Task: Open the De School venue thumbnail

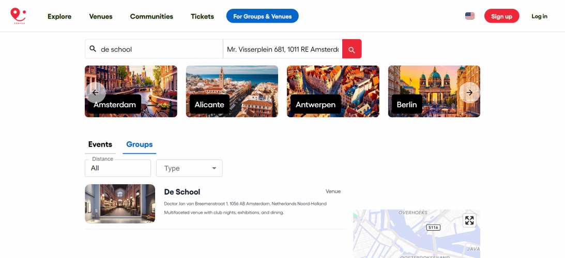Action: (120, 204)
